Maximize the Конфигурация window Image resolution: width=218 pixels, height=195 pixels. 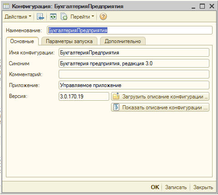(202, 6)
